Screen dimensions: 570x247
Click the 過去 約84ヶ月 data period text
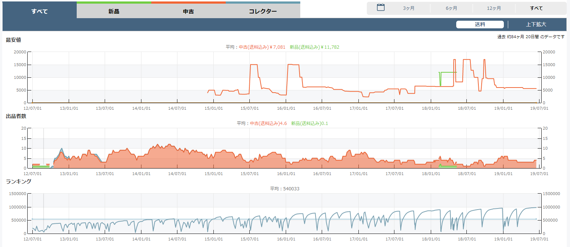point(531,37)
